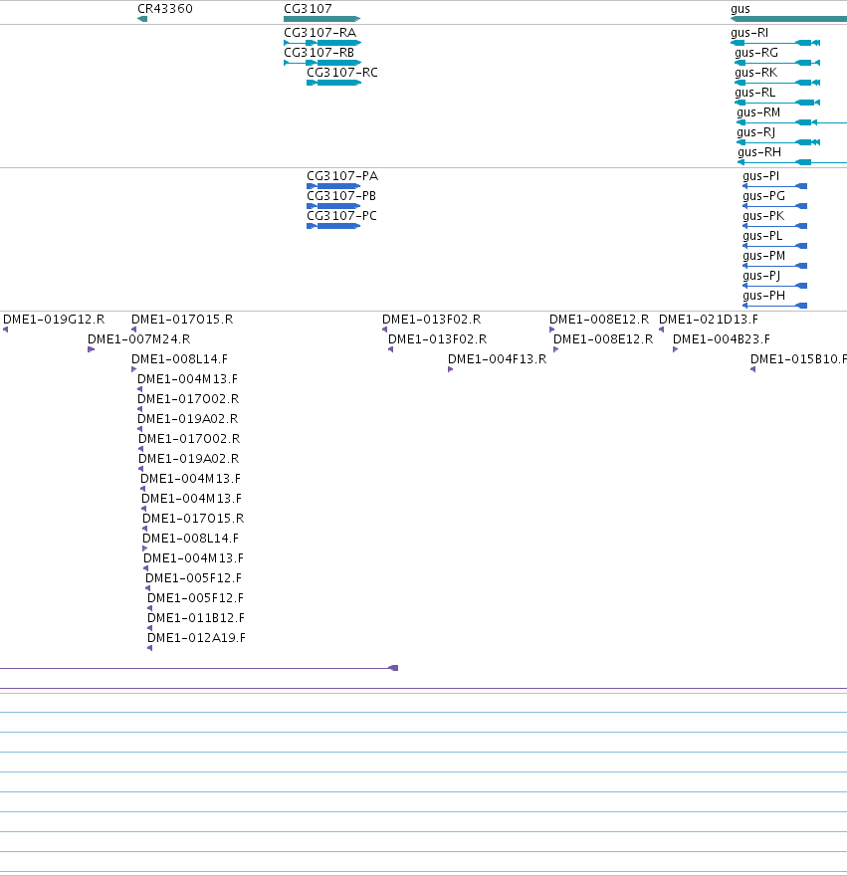Select transcript gus-RG
This screenshot has width=847, height=876.
pos(777,63)
